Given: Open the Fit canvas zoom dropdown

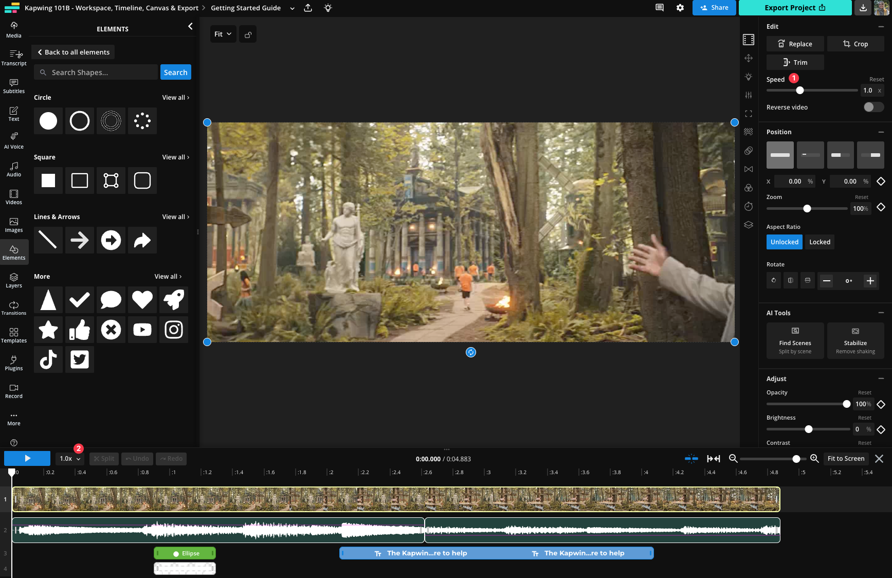Looking at the screenshot, I should click(223, 34).
